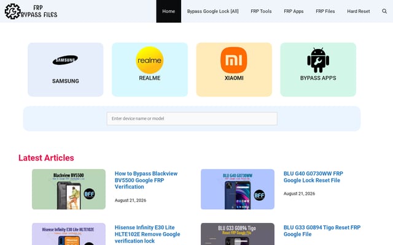Click August 21, 2026 under Blackview article
The width and height of the screenshot is (393, 245).
[x=130, y=200]
